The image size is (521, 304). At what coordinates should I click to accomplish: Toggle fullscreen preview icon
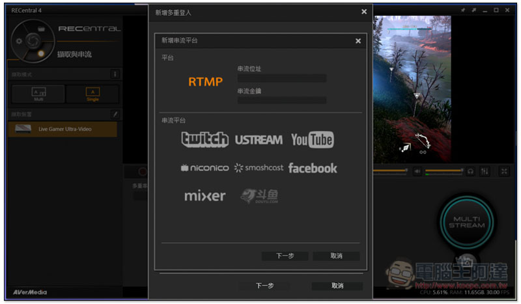coord(504,171)
